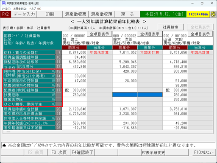Image resolution: width=217 pixels, height=163 pixels.
Task: Click the データ入力 toolbar button
Action: pos(24,14)
